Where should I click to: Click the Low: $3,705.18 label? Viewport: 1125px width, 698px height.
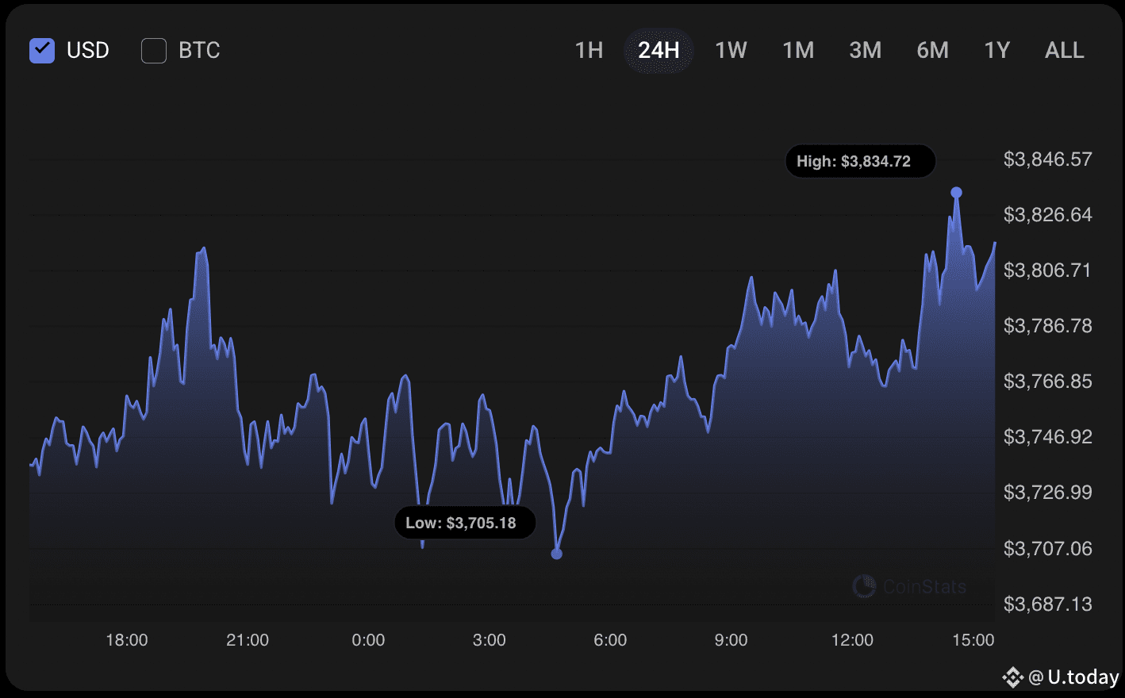[x=465, y=523]
